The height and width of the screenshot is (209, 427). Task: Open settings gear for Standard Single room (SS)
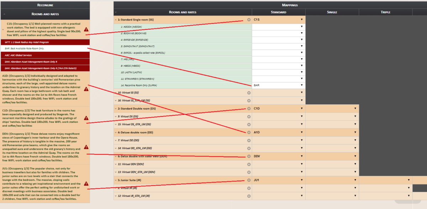(248, 20)
